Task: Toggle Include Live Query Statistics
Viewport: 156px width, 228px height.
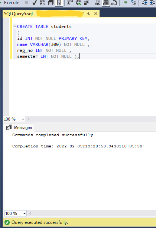Action: pos(78,3)
